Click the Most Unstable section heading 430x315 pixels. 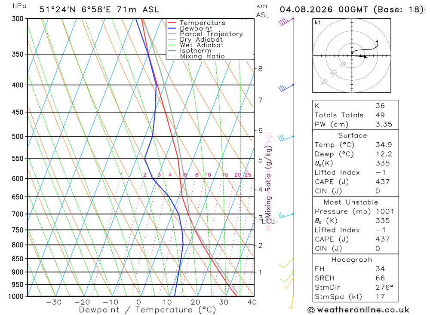click(x=351, y=202)
